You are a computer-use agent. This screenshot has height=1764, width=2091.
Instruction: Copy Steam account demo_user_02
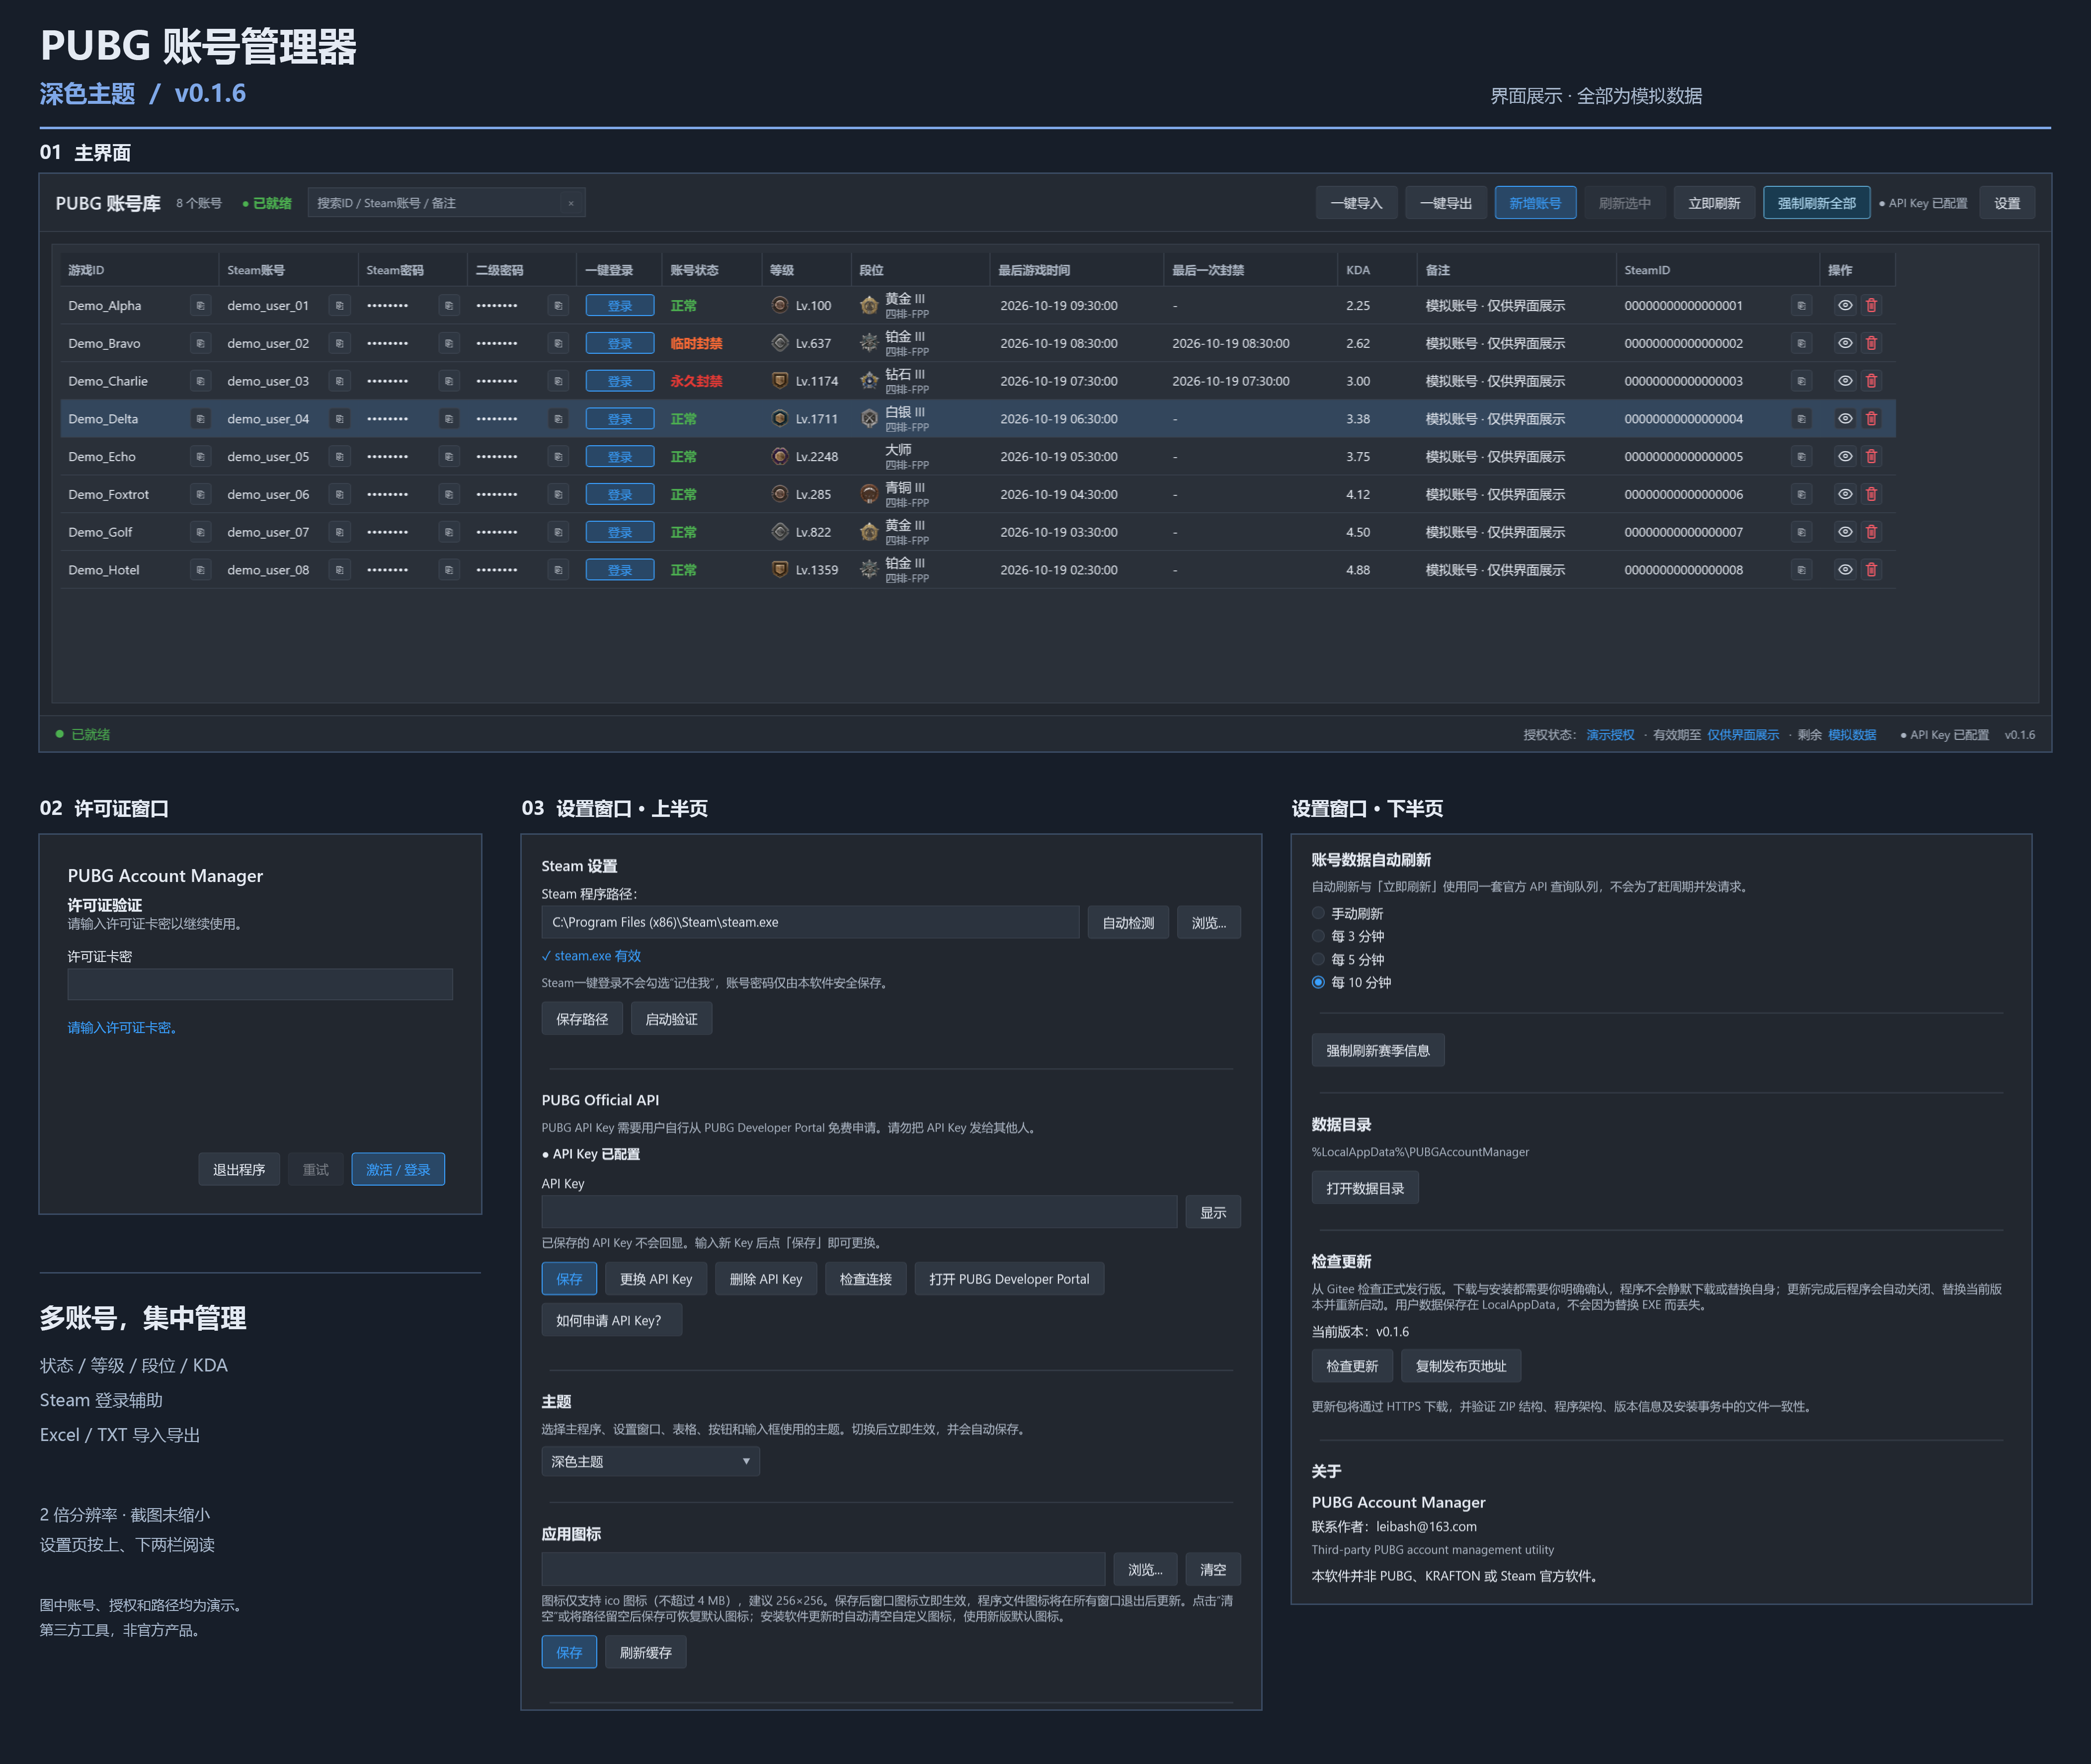pyautogui.click(x=340, y=344)
